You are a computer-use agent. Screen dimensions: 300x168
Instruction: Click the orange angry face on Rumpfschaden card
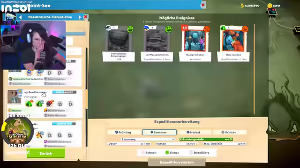[207, 29]
